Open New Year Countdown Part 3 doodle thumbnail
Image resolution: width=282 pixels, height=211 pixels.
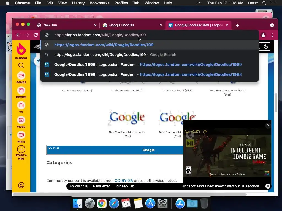coord(177,118)
